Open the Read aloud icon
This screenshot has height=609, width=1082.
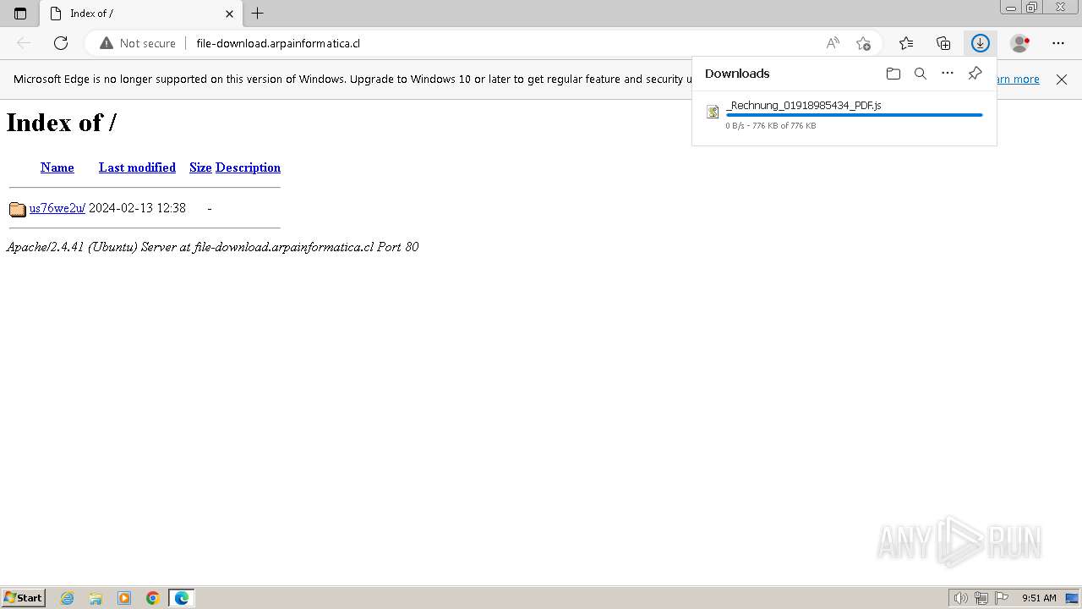tap(833, 43)
